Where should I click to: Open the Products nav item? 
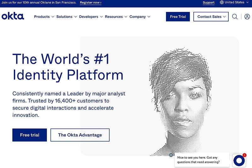click(x=42, y=17)
